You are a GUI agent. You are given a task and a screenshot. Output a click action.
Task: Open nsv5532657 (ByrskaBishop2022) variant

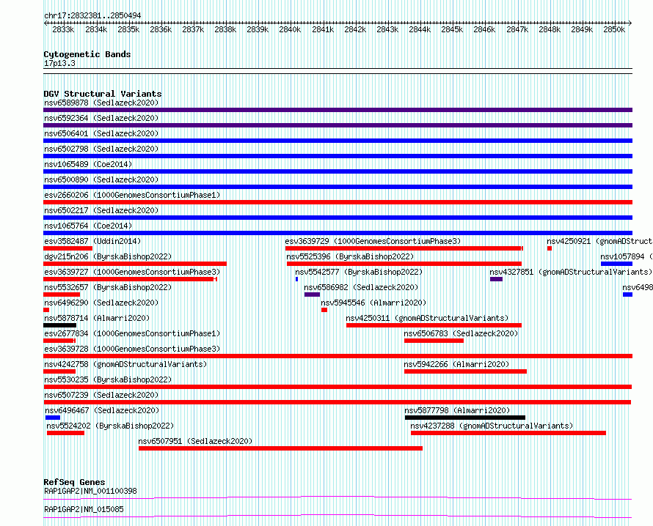coord(108,287)
